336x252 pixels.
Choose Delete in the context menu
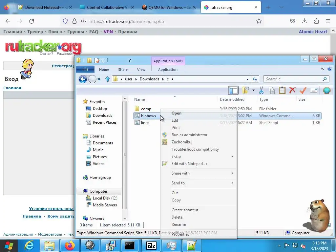point(177,217)
